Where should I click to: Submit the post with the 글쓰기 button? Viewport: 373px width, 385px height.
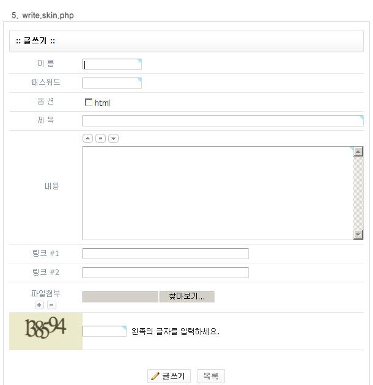pos(169,376)
